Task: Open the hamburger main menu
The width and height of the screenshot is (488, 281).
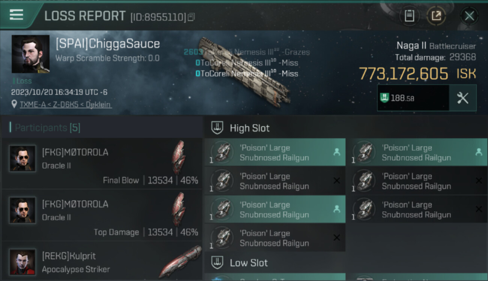Action: click(x=17, y=15)
